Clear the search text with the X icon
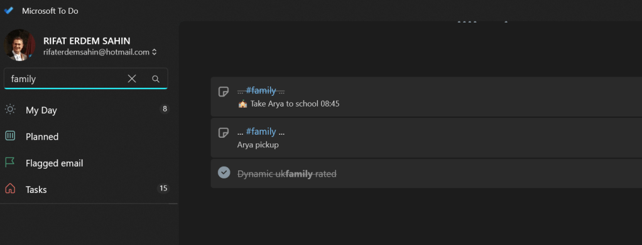Viewport: 642px width, 245px height. tap(132, 79)
